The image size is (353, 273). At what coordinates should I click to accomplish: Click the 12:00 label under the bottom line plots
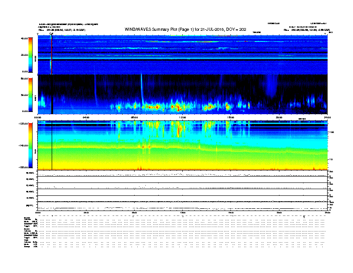tap(183, 213)
